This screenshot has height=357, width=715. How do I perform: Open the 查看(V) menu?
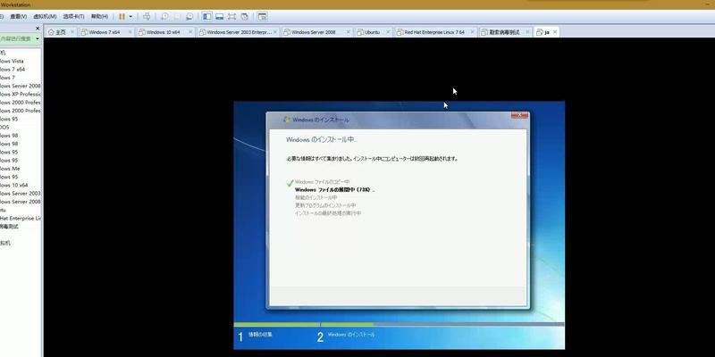(18, 16)
